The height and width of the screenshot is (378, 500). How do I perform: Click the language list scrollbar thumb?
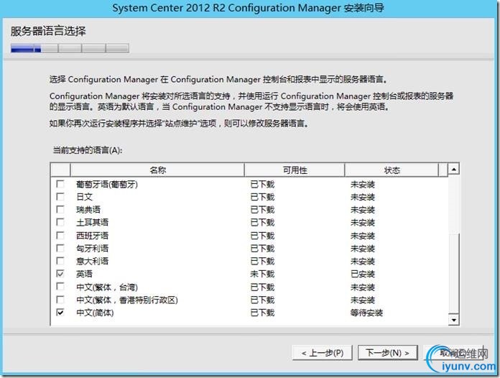click(x=453, y=273)
